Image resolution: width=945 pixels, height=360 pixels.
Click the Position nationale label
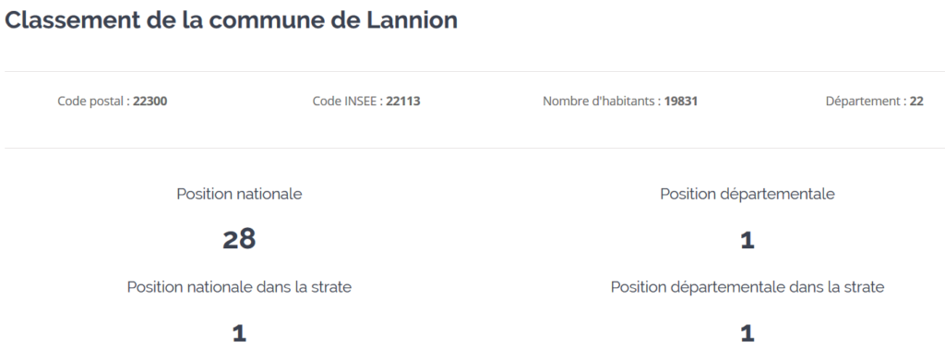[239, 194]
